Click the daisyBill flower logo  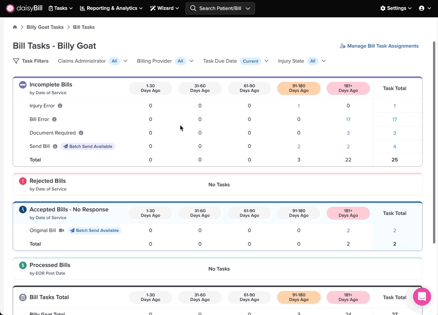pyautogui.click(x=10, y=8)
